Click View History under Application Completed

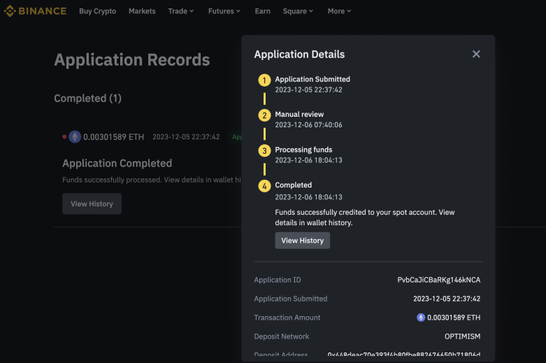pyautogui.click(x=92, y=204)
